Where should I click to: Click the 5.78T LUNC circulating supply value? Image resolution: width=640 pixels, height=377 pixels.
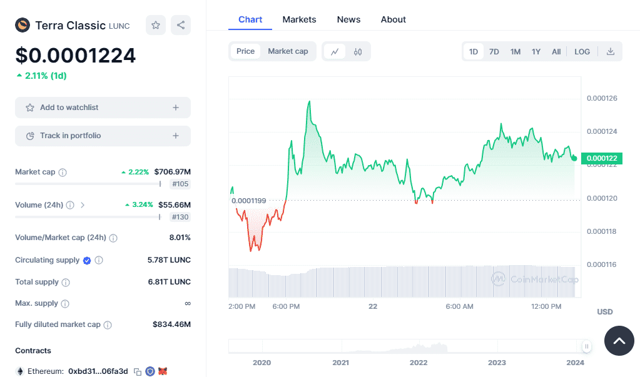coord(169,260)
